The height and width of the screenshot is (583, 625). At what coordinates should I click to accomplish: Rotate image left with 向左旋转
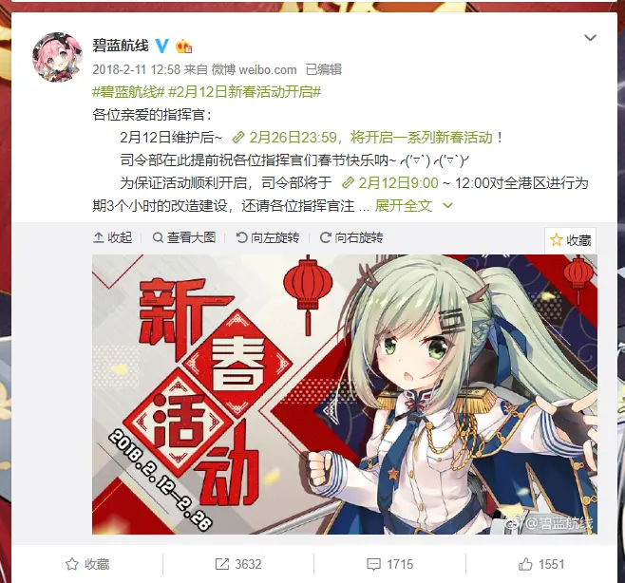coord(268,237)
